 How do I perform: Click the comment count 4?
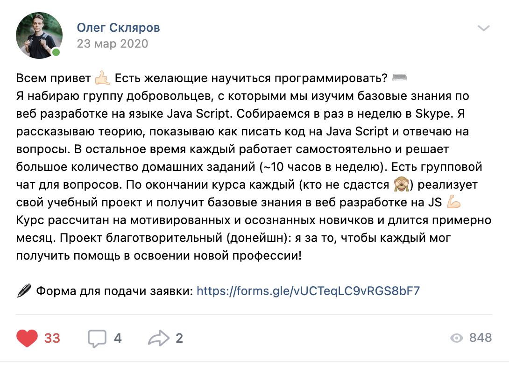pyautogui.click(x=118, y=338)
